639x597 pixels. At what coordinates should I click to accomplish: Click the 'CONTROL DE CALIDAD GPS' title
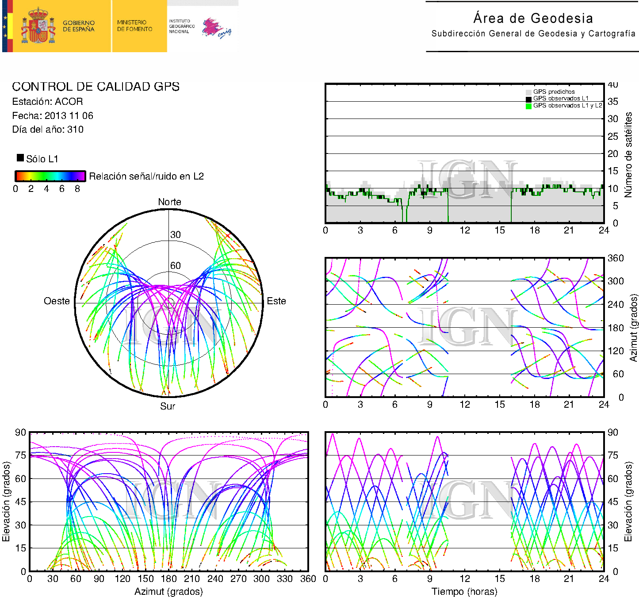click(96, 86)
